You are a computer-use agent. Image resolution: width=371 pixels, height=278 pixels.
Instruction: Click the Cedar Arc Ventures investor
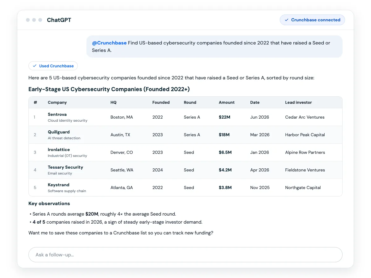point(305,117)
